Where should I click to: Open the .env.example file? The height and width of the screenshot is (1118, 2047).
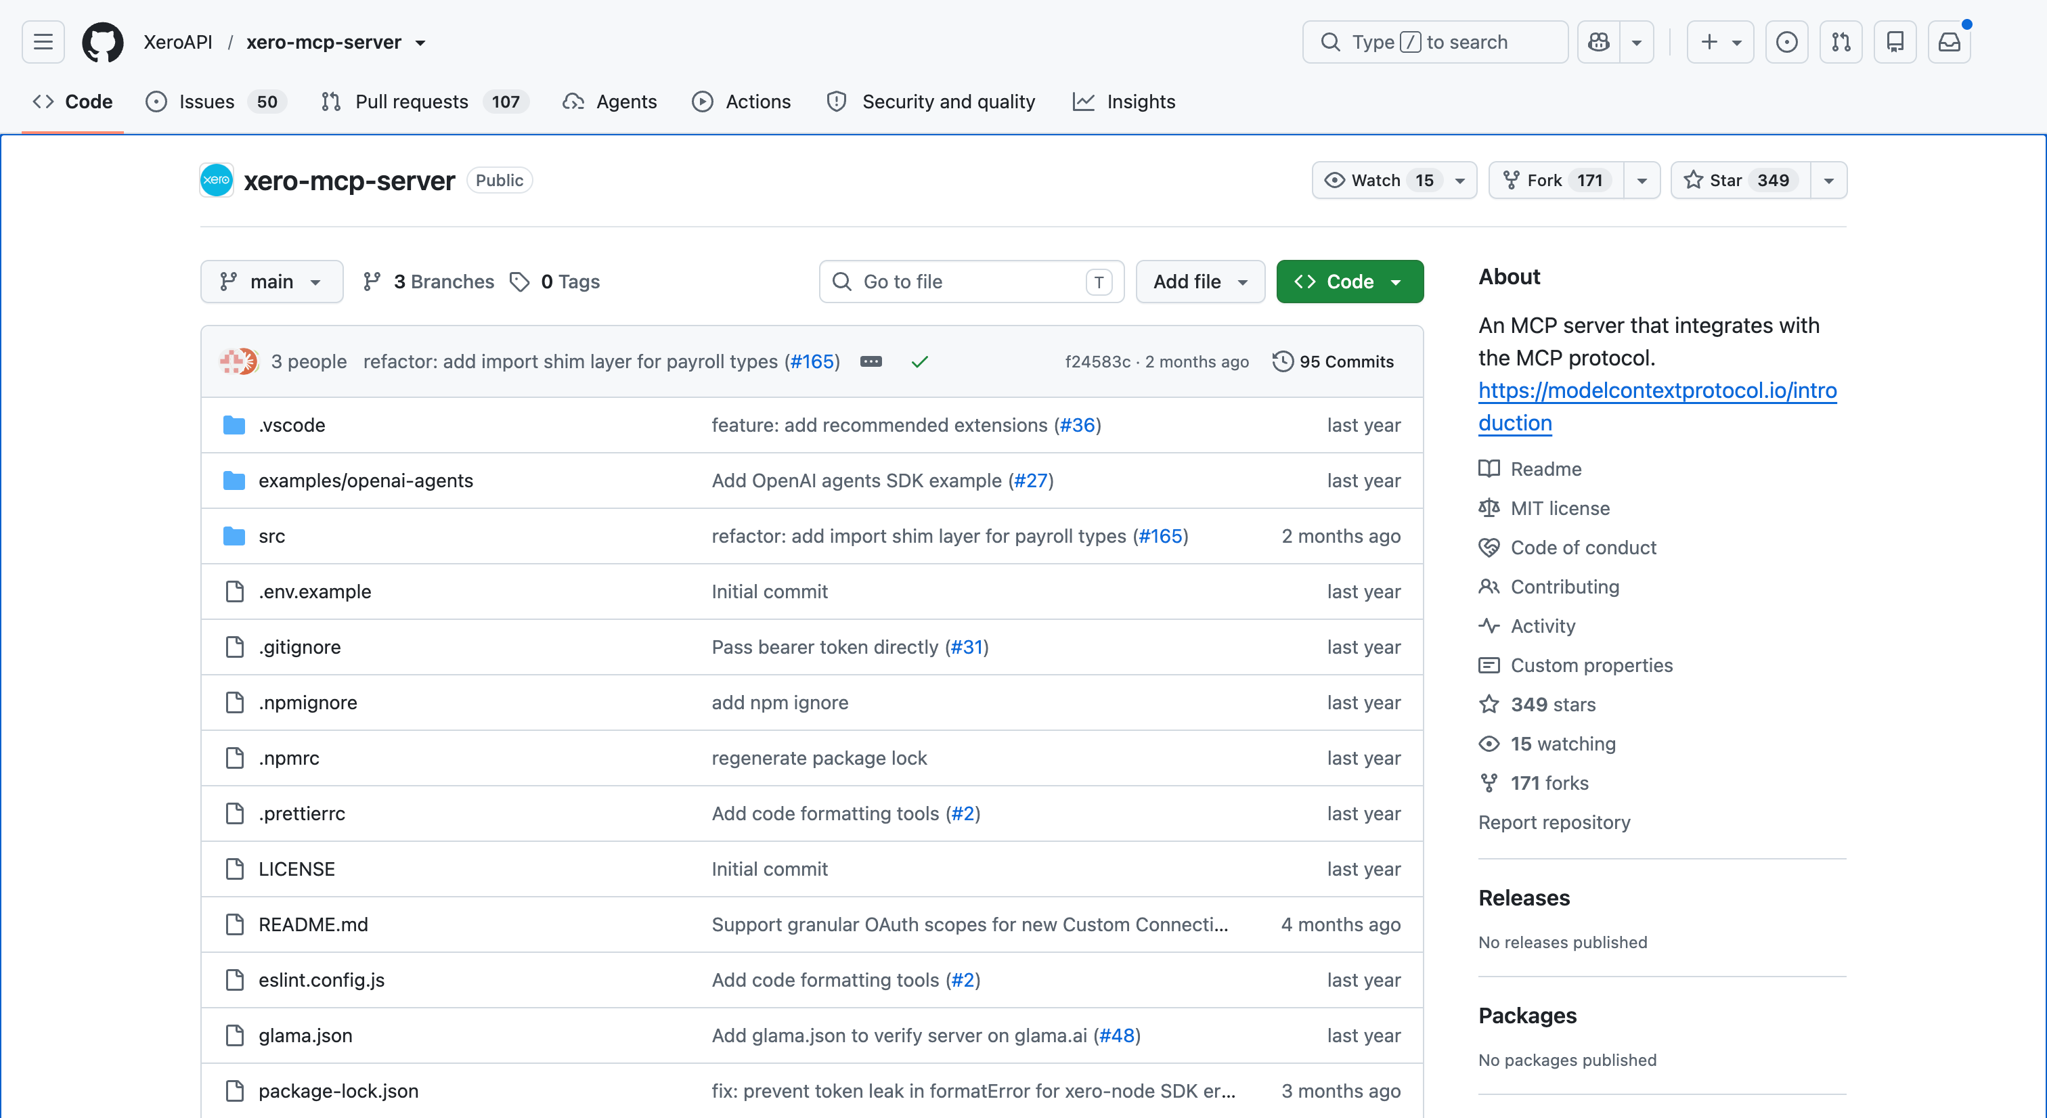coord(315,592)
